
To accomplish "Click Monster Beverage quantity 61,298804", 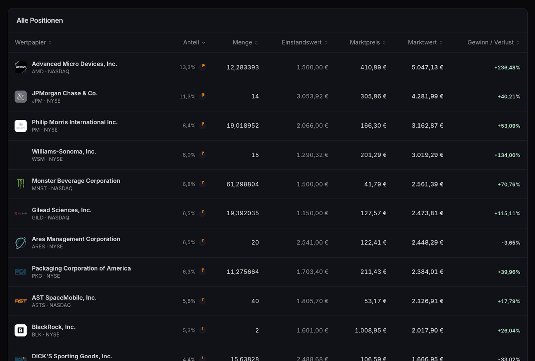I will click(x=243, y=184).
